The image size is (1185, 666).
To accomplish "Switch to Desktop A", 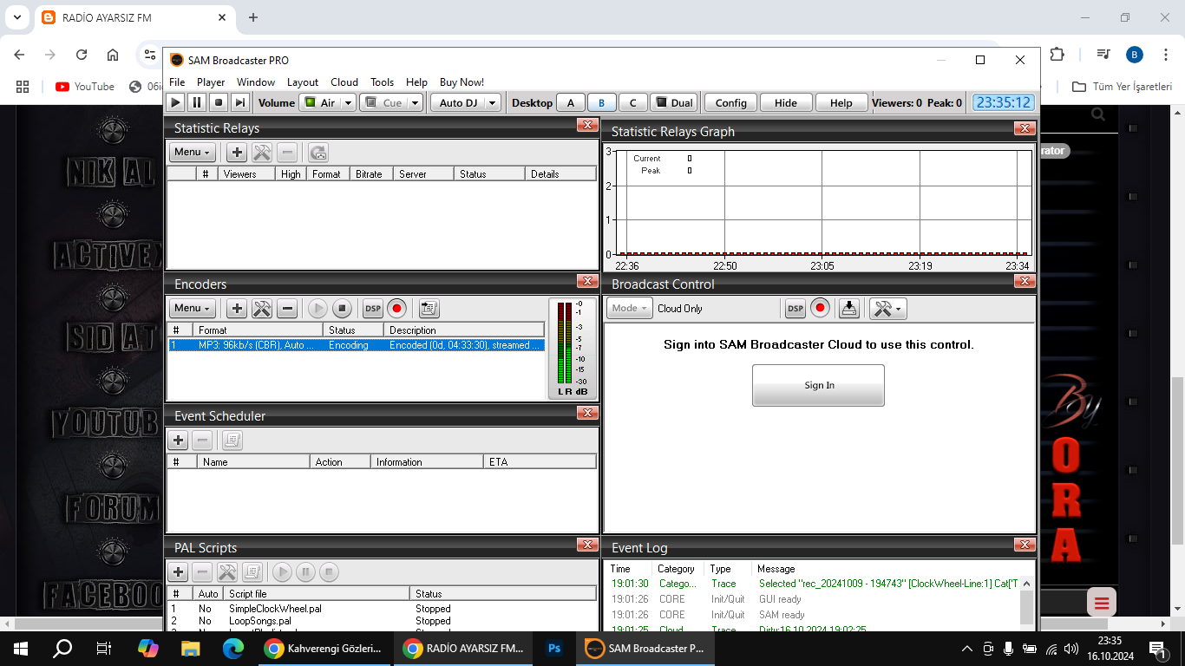I will point(570,102).
